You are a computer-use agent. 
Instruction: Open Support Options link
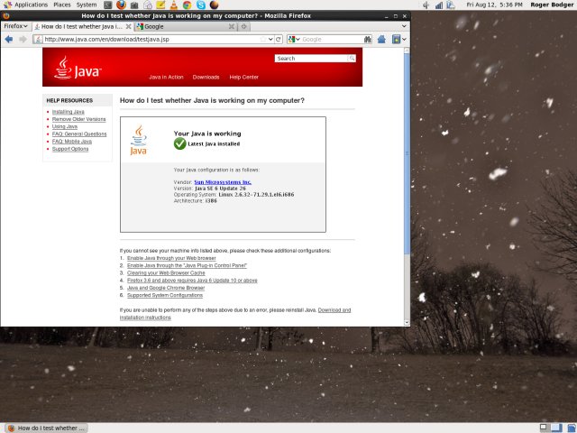pyautogui.click(x=70, y=149)
